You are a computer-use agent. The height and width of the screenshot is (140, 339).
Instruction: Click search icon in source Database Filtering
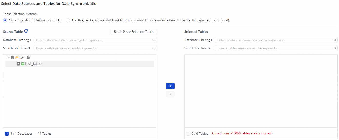pos(154,40)
